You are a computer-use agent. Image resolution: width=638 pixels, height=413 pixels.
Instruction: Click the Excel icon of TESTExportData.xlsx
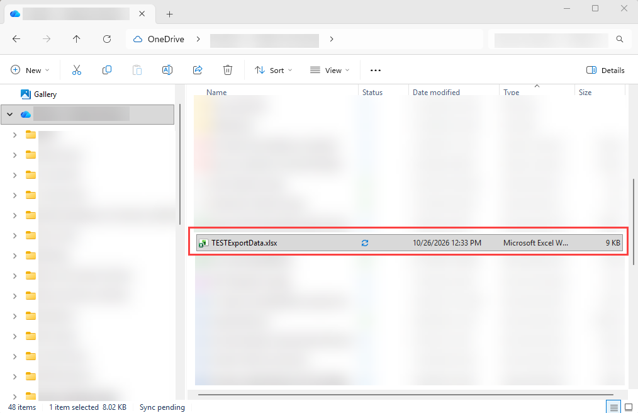click(203, 243)
